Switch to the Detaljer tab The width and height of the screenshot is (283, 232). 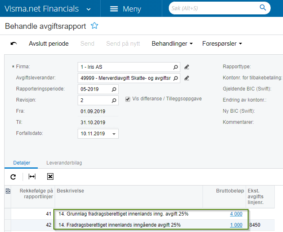click(x=22, y=163)
